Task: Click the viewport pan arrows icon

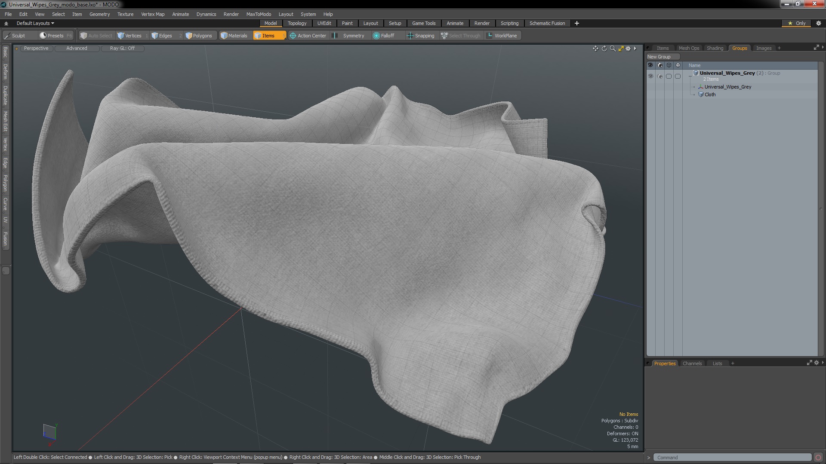Action: (595, 49)
